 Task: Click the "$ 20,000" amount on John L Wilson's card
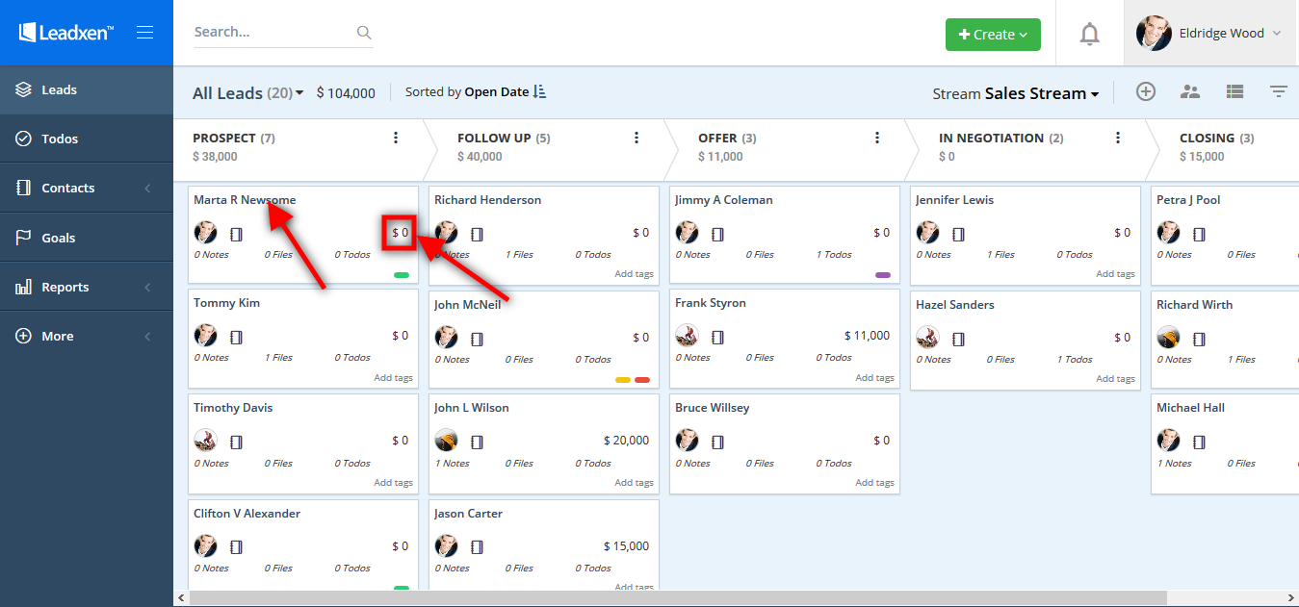(x=626, y=441)
